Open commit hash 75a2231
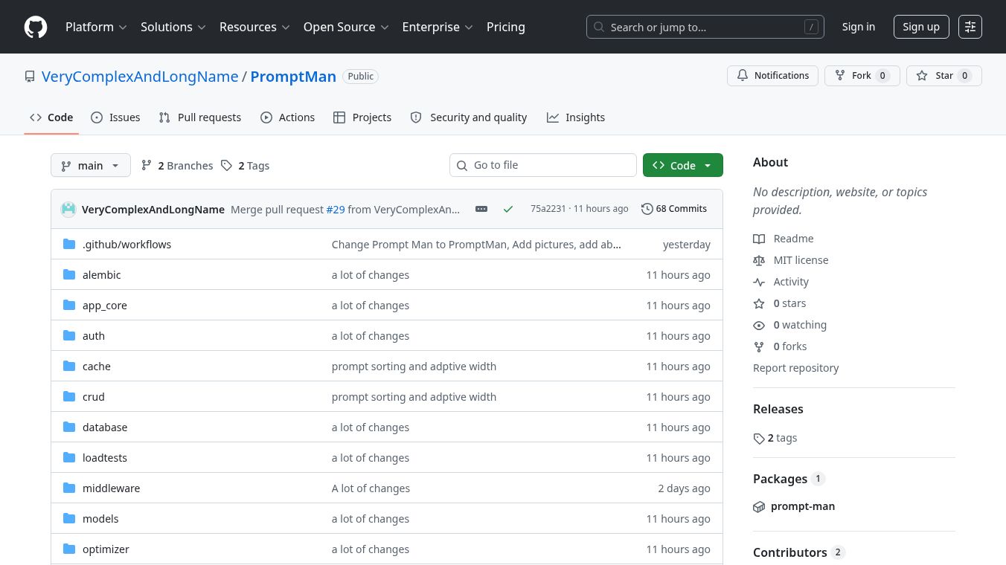 point(548,209)
